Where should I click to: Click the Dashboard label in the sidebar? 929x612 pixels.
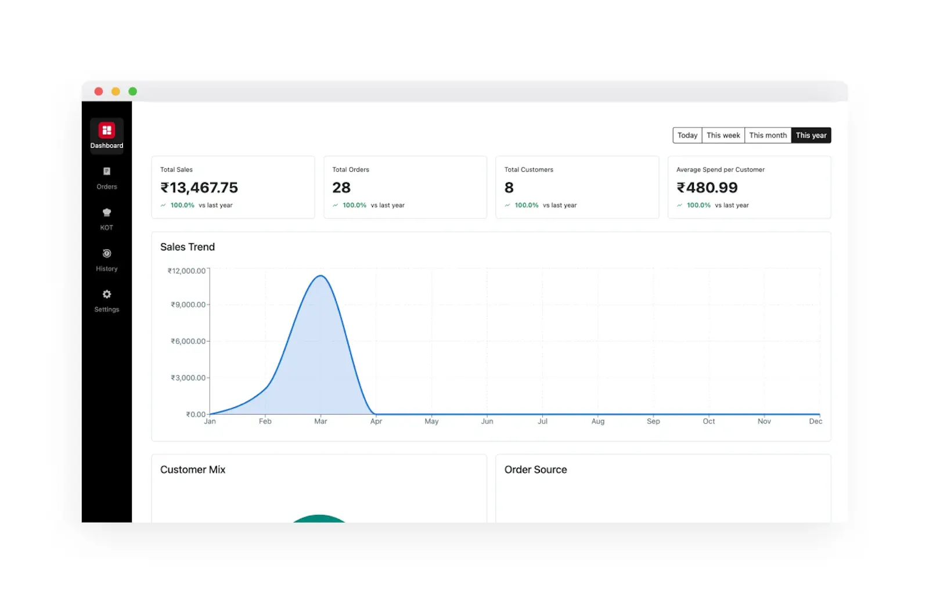pyautogui.click(x=107, y=146)
